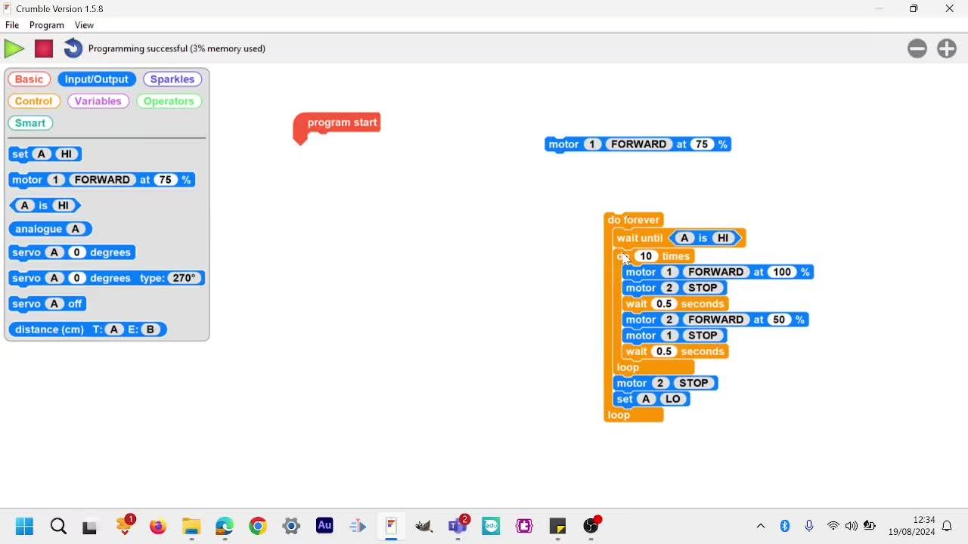
Task: Open Google Chrome in the taskbar
Action: pyautogui.click(x=258, y=526)
